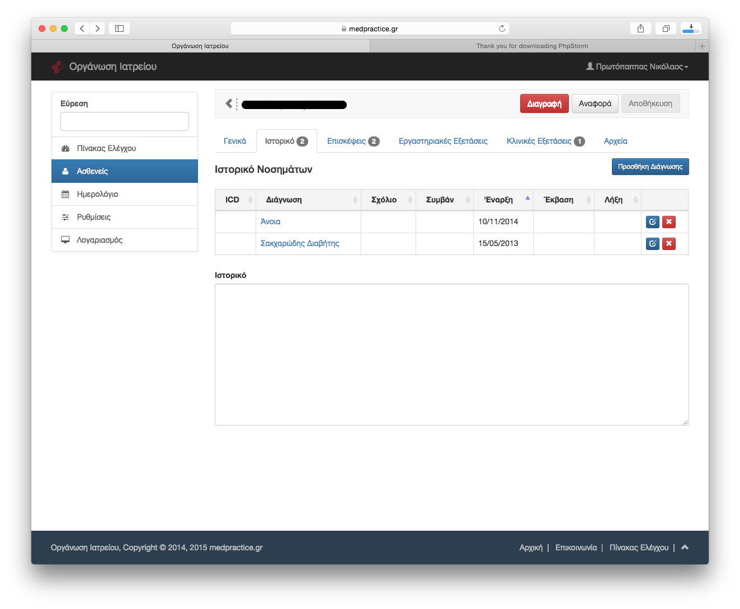Click the Εύρεση search input field

tap(124, 121)
